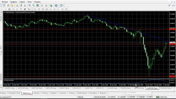Viewport: 176px width, 99px height.
Task: Select the D1 daily timeframe
Action: 59,9
